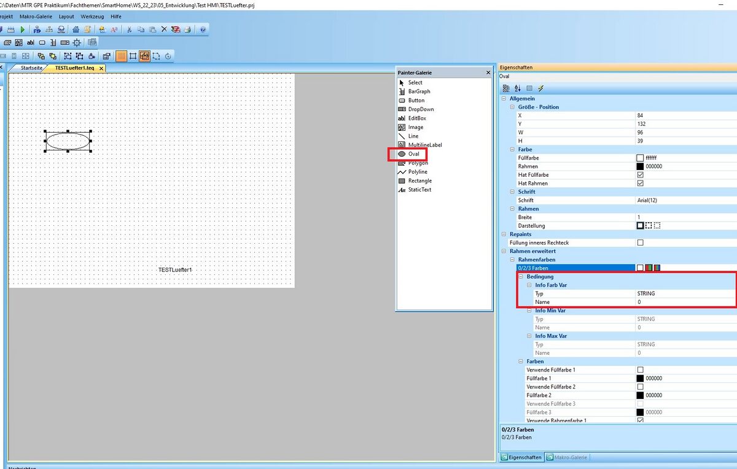
Task: Collapse the Bedingung section
Action: tap(521, 277)
